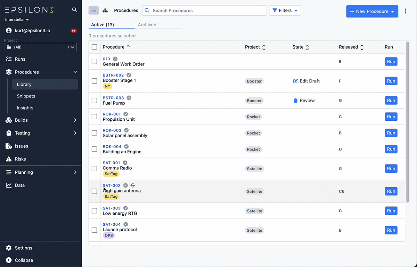417x267 pixels.
Task: Click the purple OPS tag on Launch protocol
Action: 109,235
